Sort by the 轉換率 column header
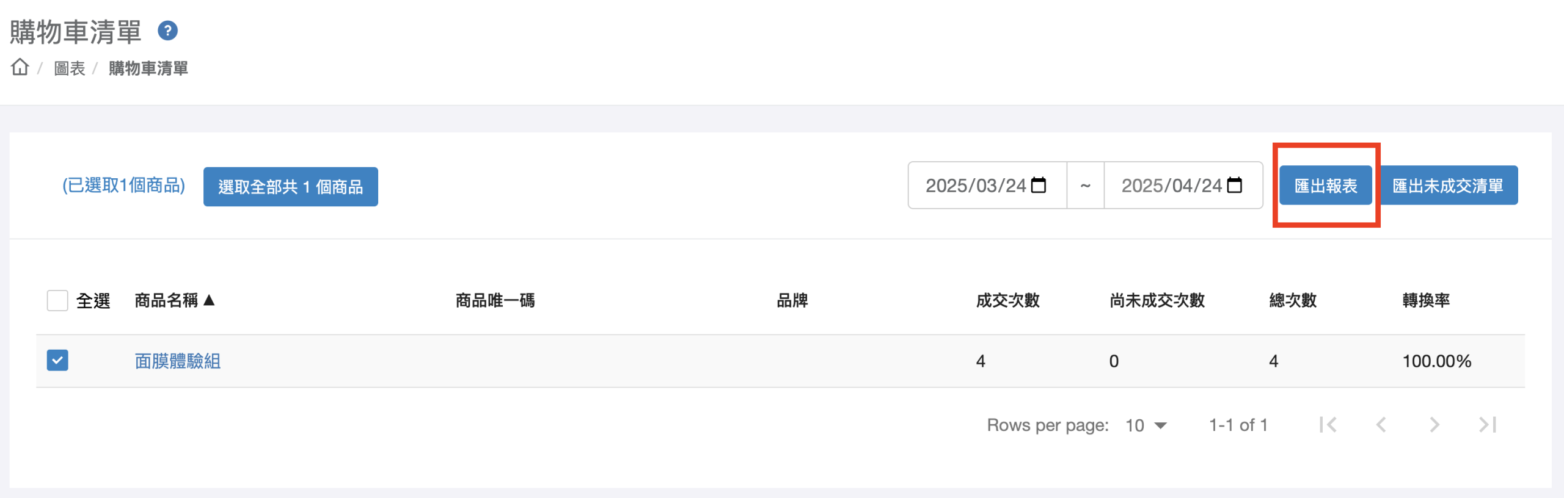The width and height of the screenshot is (1564, 498). point(1426,300)
